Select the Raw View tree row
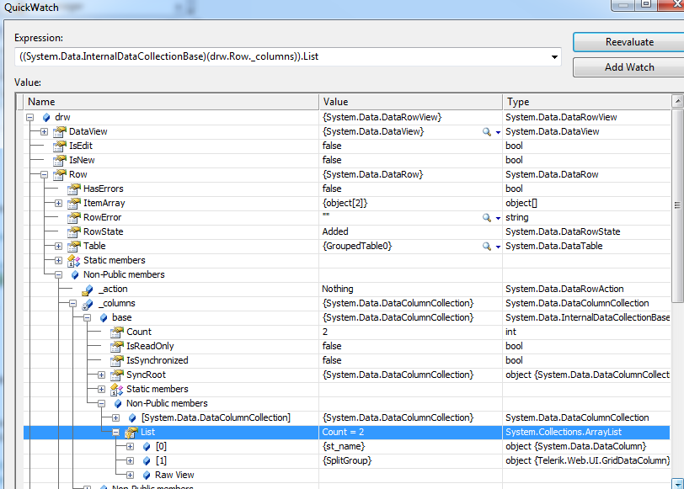684x489 pixels. pos(175,475)
